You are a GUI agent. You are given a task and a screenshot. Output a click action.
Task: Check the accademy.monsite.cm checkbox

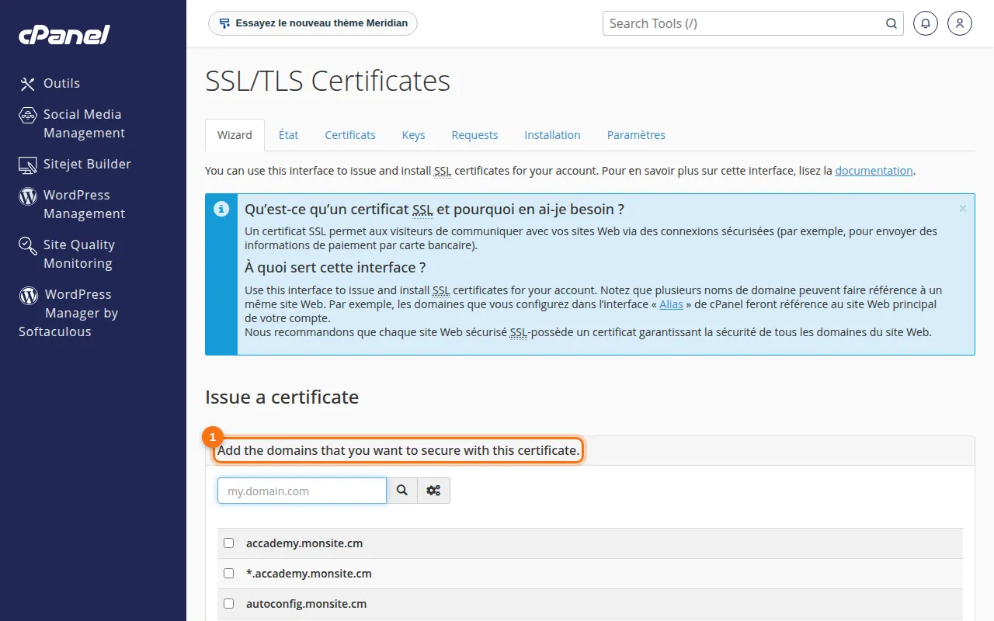click(228, 543)
